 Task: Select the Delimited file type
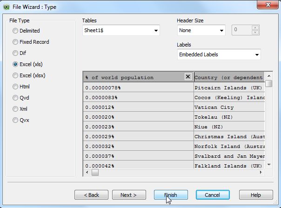click(x=26, y=31)
